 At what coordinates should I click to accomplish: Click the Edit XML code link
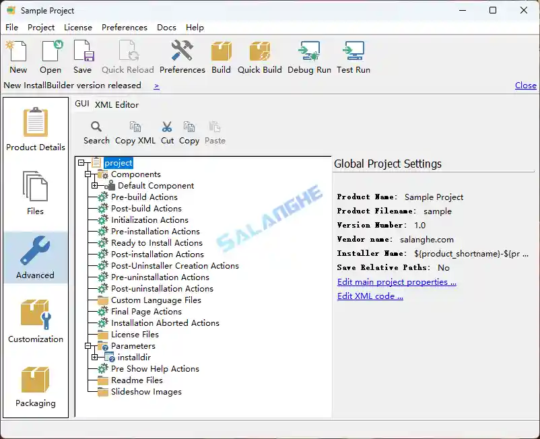(370, 296)
